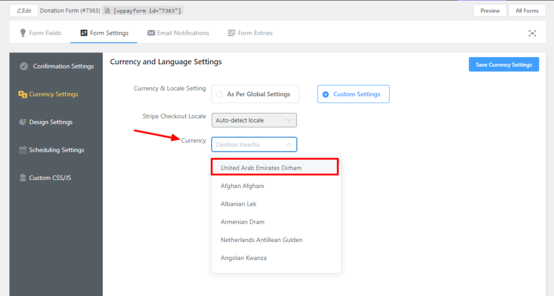The height and width of the screenshot is (296, 554).
Task: Click the Custom CSS/JS code icon
Action: click(x=23, y=178)
